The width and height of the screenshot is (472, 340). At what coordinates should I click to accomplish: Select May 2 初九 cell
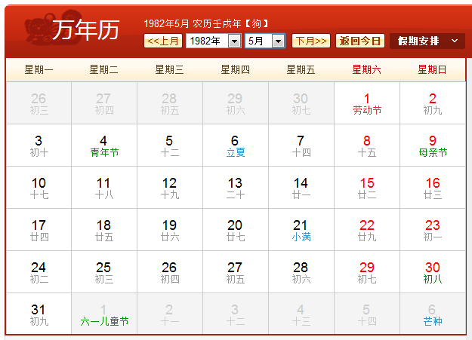pyautogui.click(x=433, y=103)
